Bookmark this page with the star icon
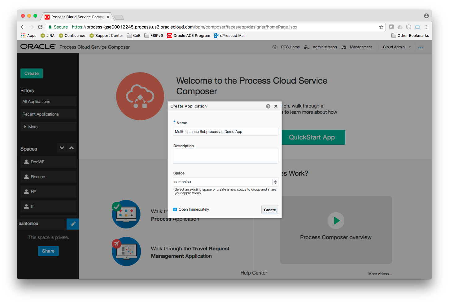Image resolution: width=449 pixels, height=304 pixels. (381, 27)
